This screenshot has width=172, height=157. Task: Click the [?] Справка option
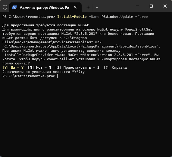(x=115, y=67)
